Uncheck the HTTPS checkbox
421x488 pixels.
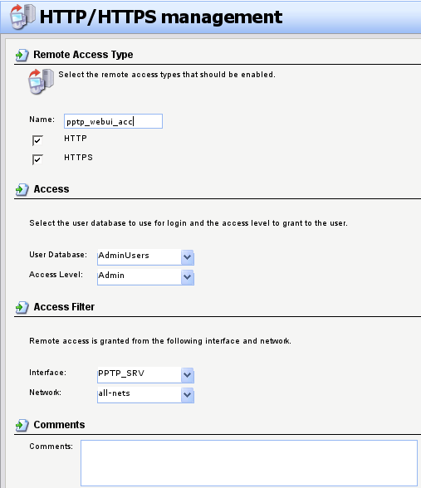37,159
